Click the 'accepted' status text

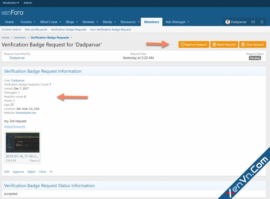coord(11,194)
